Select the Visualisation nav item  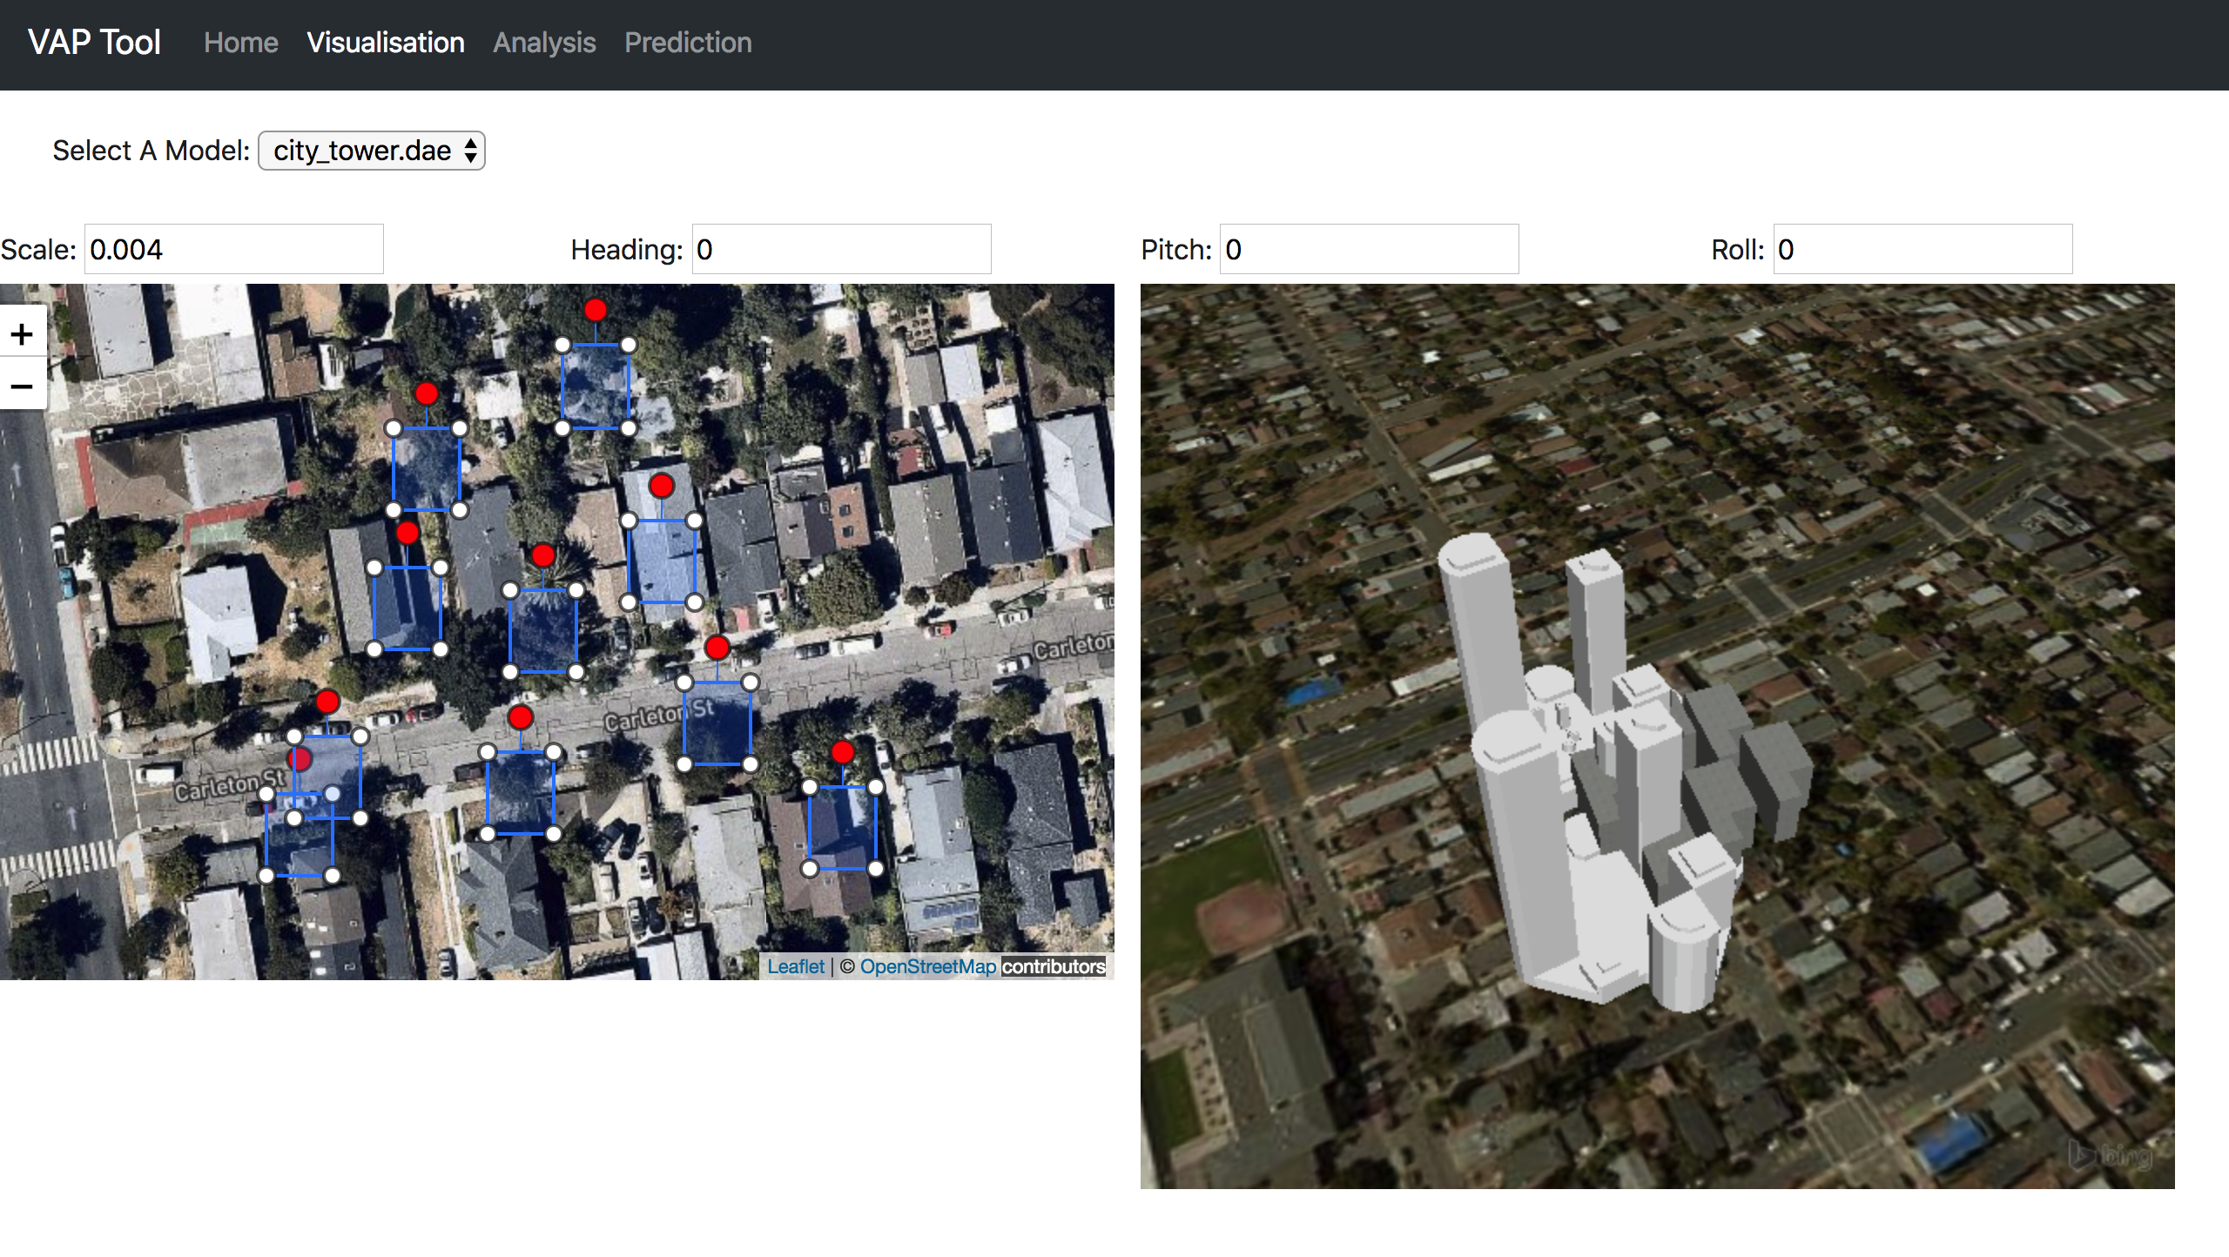coord(385,43)
